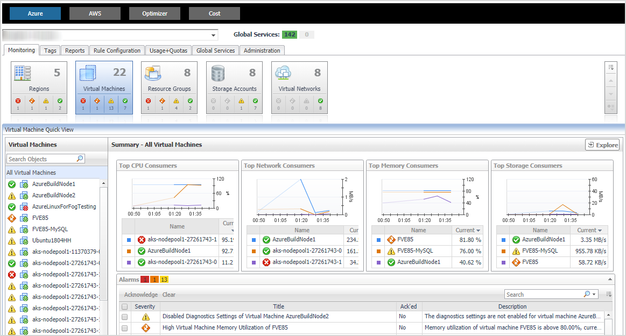Click the VM icon beside AzureLinuxForFogTesting
The height and width of the screenshot is (336, 626).
coord(24,207)
